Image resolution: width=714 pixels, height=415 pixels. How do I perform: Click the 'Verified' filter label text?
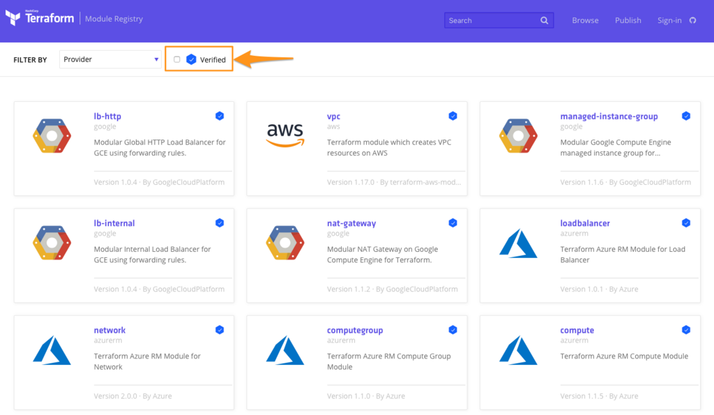213,60
